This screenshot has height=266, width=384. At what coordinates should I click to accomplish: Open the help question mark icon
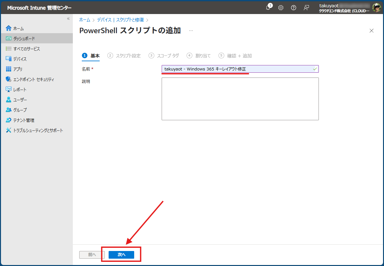(294, 8)
